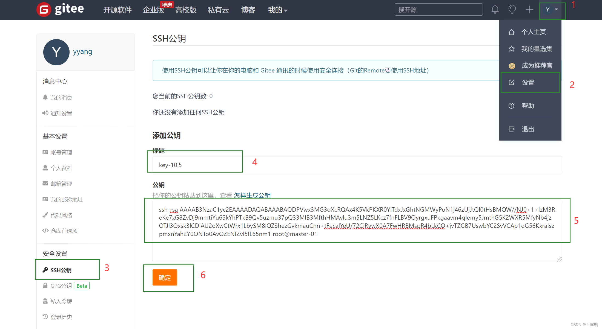Viewport: 602px width, 329px height.
Task: Open SSH公钥 in the sidebar
Action: (61, 270)
